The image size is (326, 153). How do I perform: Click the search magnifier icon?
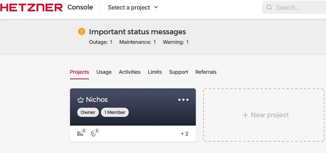click(x=269, y=7)
